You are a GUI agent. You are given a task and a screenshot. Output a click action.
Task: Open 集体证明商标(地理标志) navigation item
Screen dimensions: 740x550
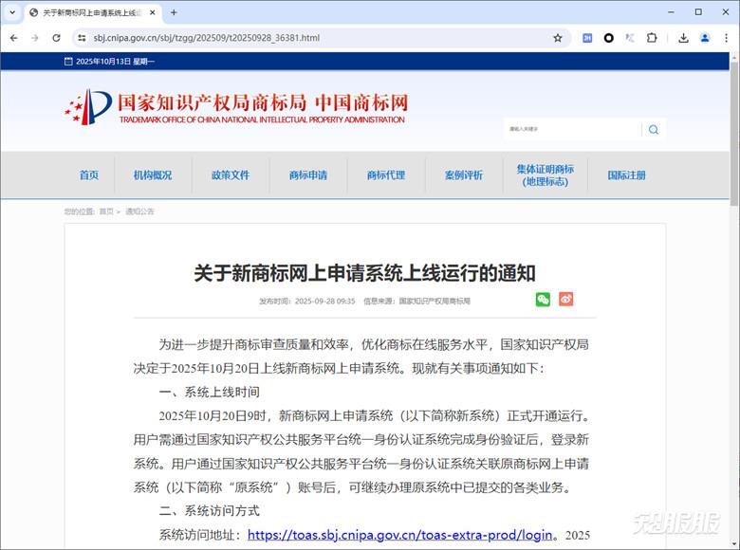(545, 175)
